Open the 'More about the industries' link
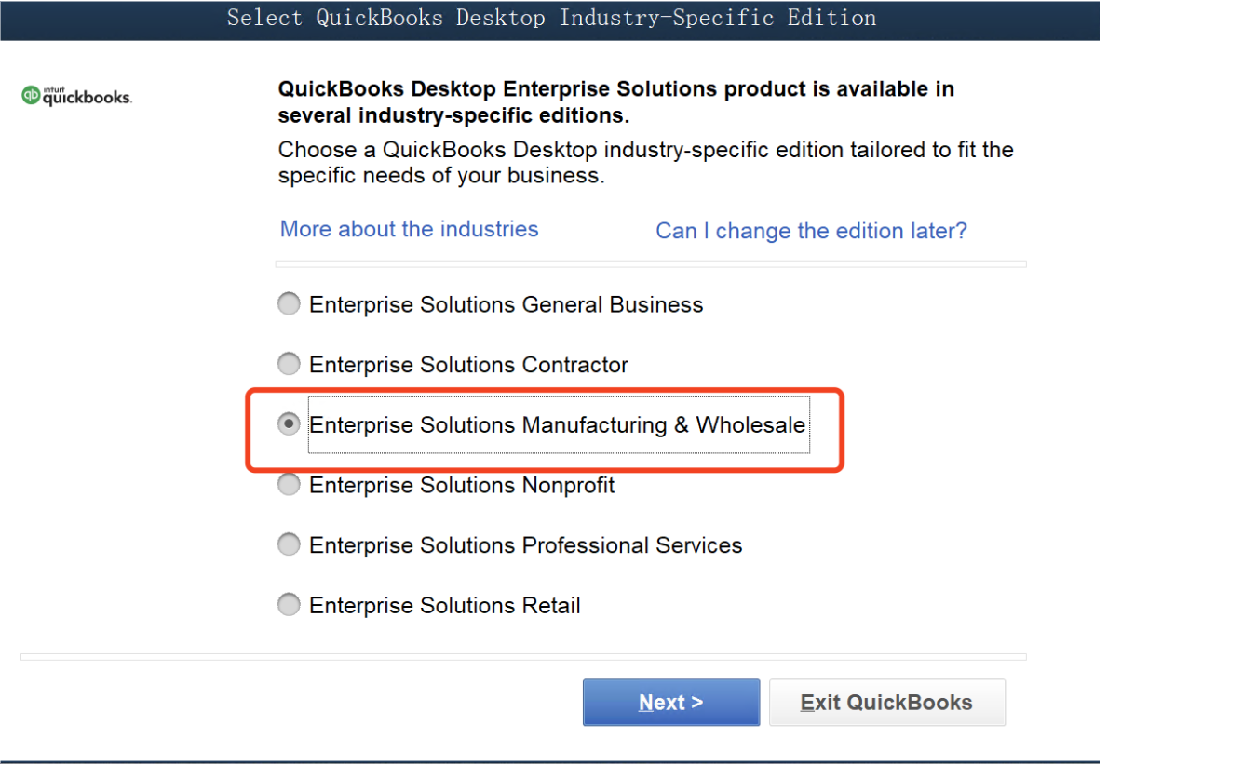Screen dimensions: 1243x765 click(x=410, y=229)
